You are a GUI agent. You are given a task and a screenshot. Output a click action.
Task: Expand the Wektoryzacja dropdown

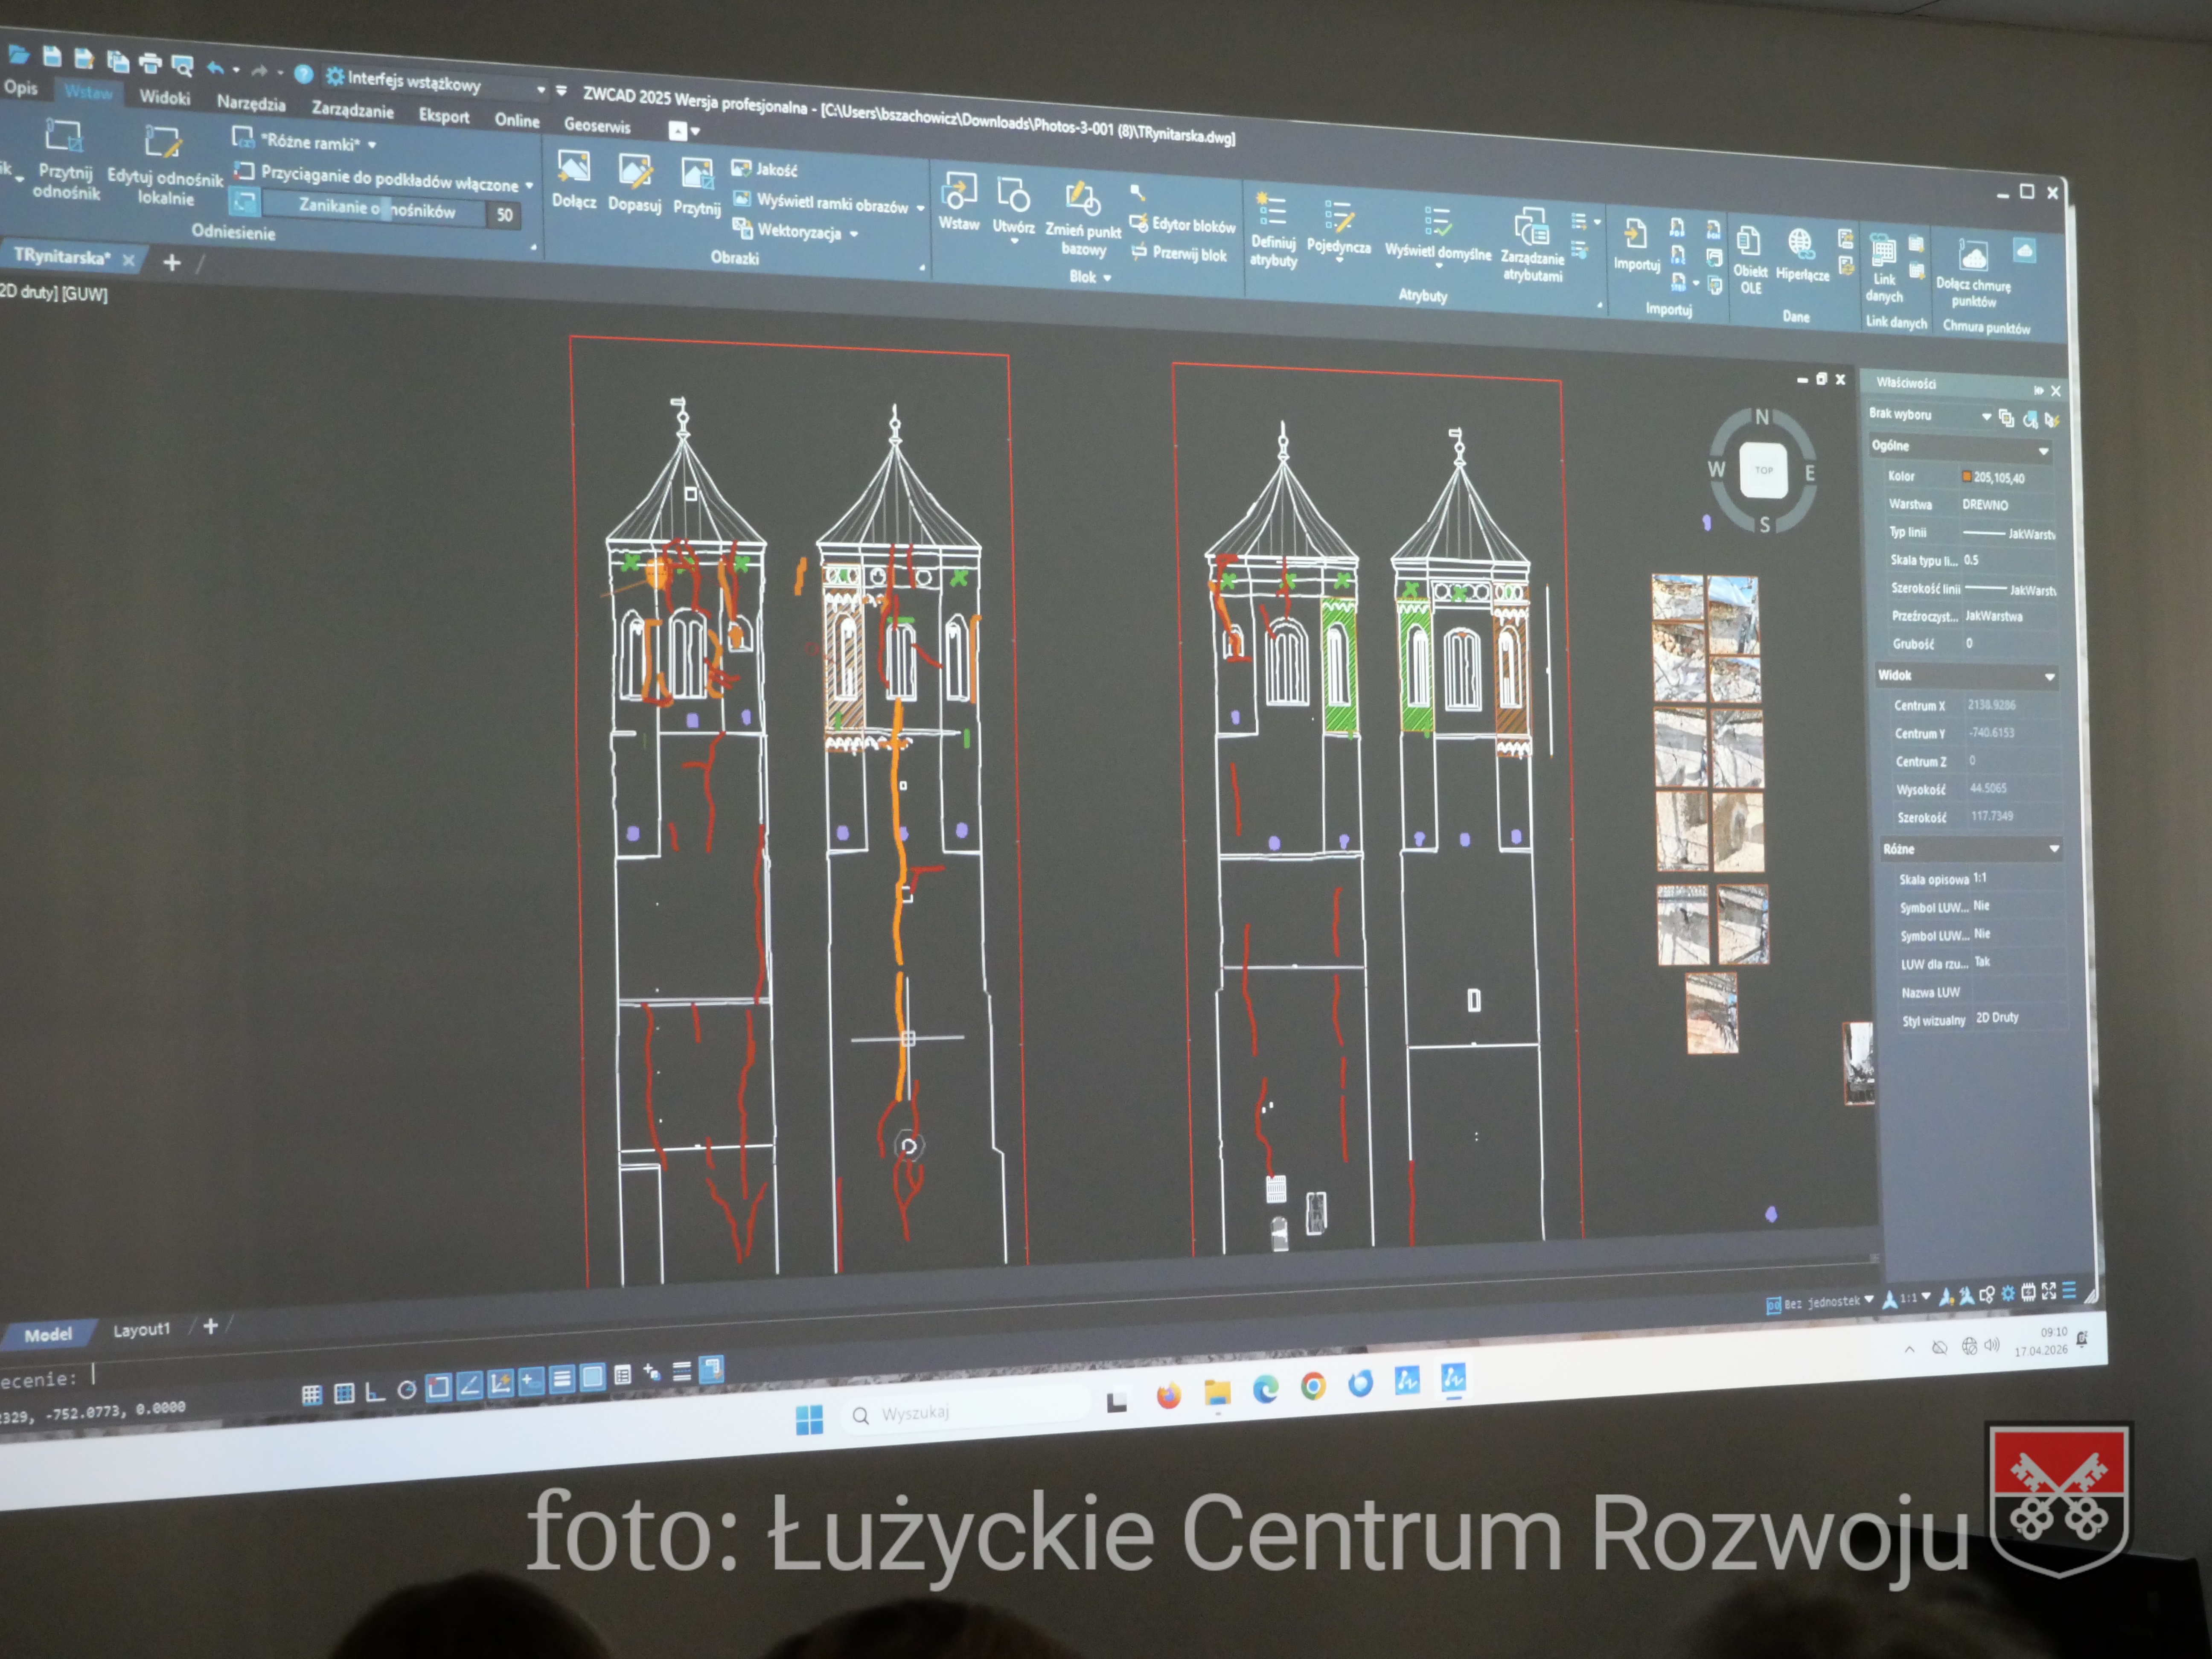[854, 234]
